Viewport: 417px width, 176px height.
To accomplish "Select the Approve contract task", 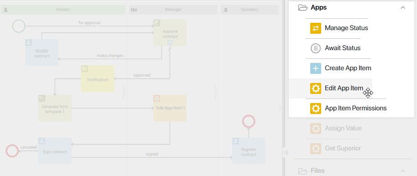I will tap(170, 33).
